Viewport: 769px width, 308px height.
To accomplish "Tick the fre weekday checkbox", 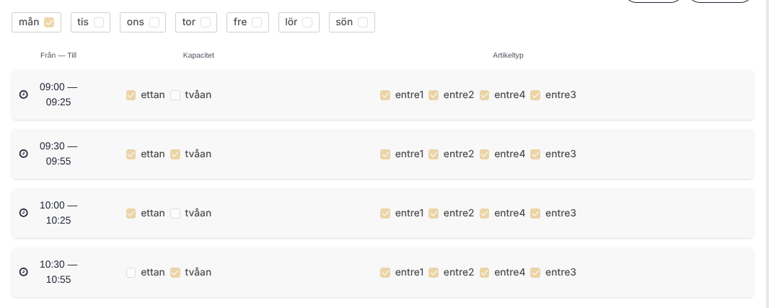I will click(257, 22).
